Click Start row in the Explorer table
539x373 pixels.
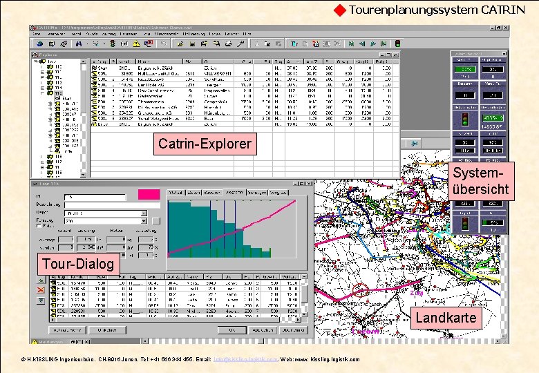[245, 68]
